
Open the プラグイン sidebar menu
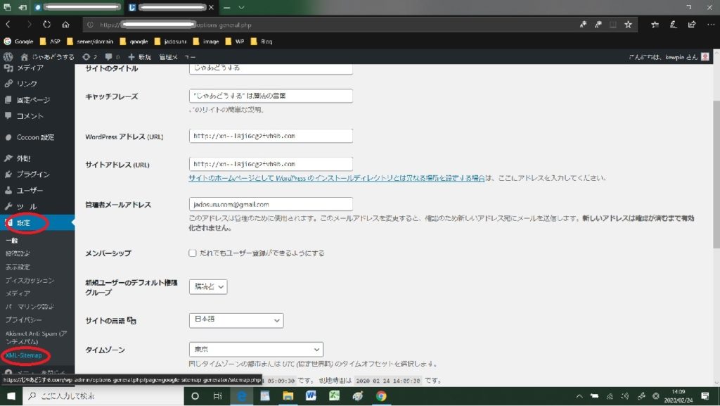pyautogui.click(x=32, y=174)
